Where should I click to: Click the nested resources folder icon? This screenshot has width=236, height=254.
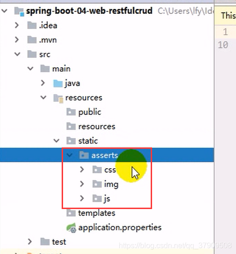[x=71, y=127]
